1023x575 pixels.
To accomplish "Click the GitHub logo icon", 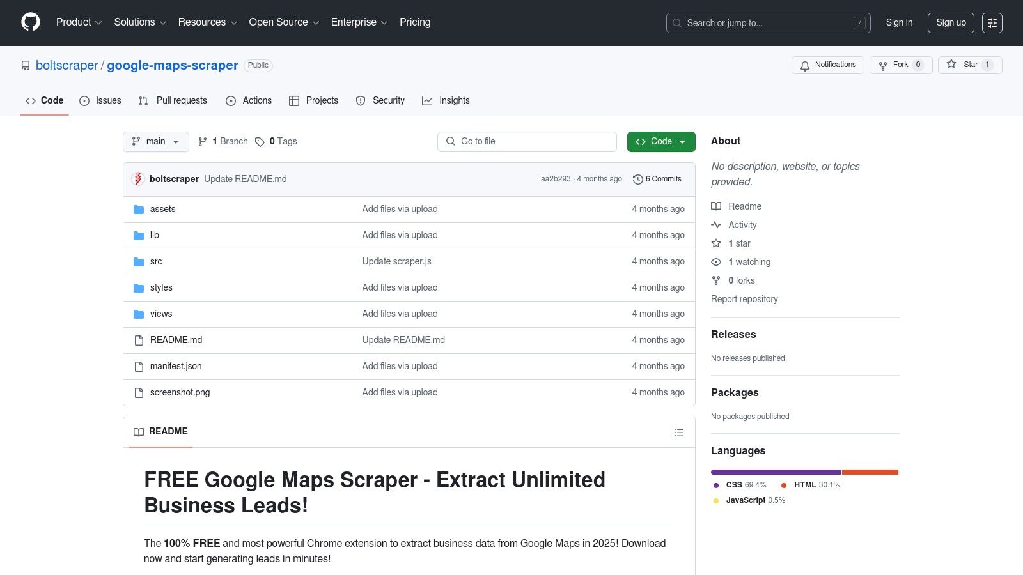I will (x=31, y=22).
